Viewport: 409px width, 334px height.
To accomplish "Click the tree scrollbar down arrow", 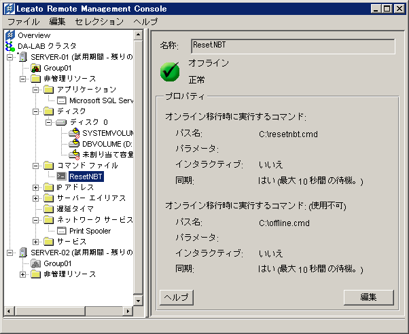I will pyautogui.click(x=138, y=301).
